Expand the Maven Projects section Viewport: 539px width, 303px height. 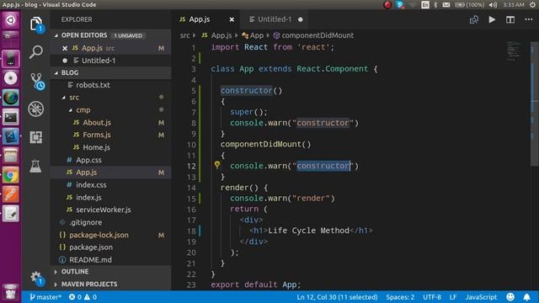point(56,284)
